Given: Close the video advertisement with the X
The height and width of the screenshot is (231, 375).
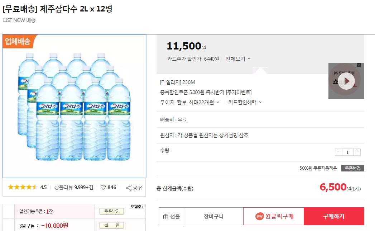Looking at the screenshot, I should pyautogui.click(x=358, y=65).
